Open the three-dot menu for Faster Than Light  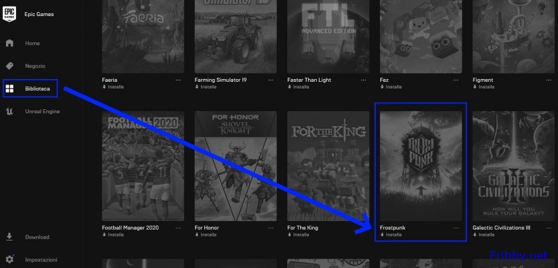pos(363,80)
